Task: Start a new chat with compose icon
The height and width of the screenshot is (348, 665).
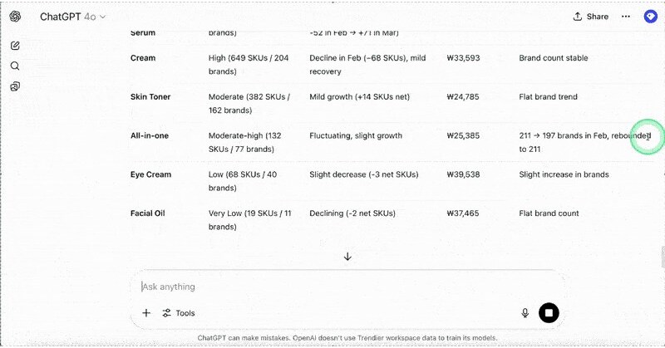Action: tap(15, 46)
